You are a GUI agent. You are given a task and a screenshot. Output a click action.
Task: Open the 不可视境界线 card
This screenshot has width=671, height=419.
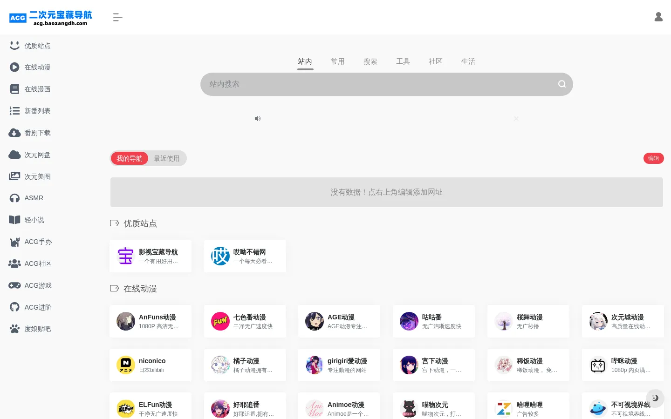click(623, 406)
